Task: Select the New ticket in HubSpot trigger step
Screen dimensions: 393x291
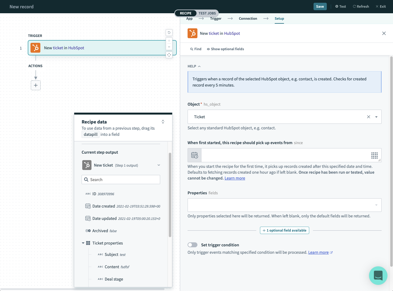Action: click(x=102, y=48)
